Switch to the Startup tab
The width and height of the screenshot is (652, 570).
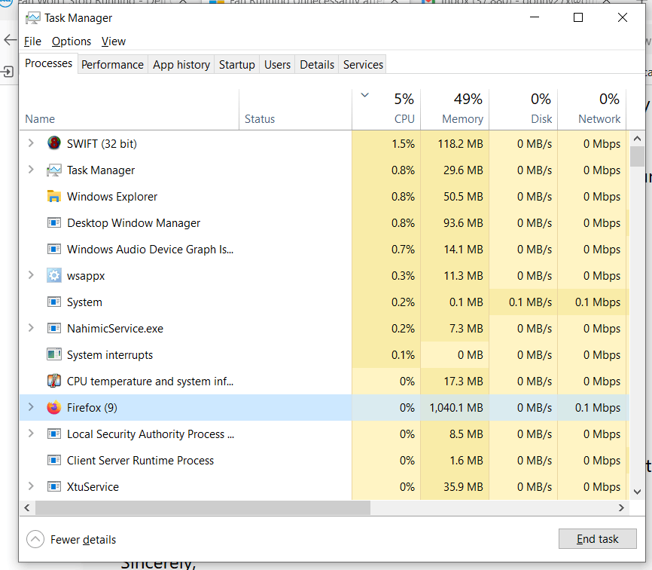tap(237, 65)
